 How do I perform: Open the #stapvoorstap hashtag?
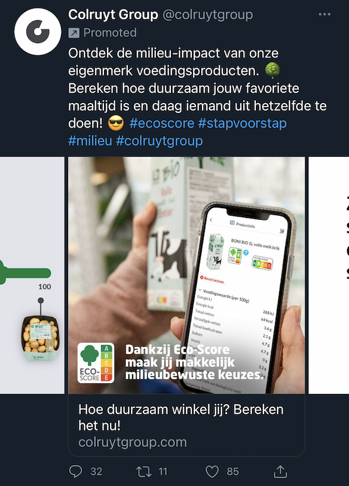(x=242, y=124)
